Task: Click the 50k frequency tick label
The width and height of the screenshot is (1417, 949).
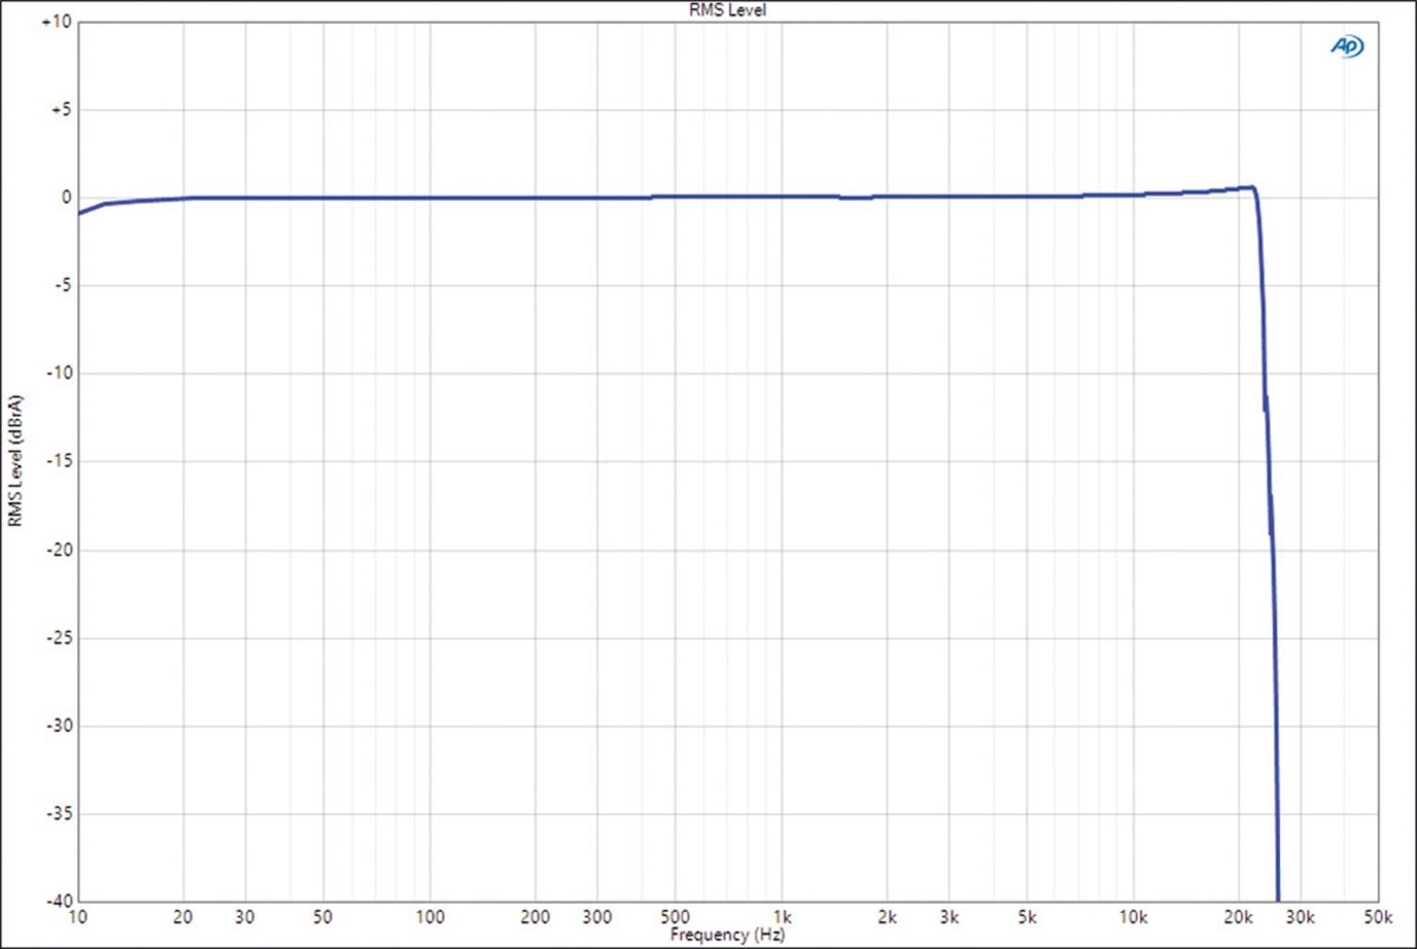Action: (1378, 917)
